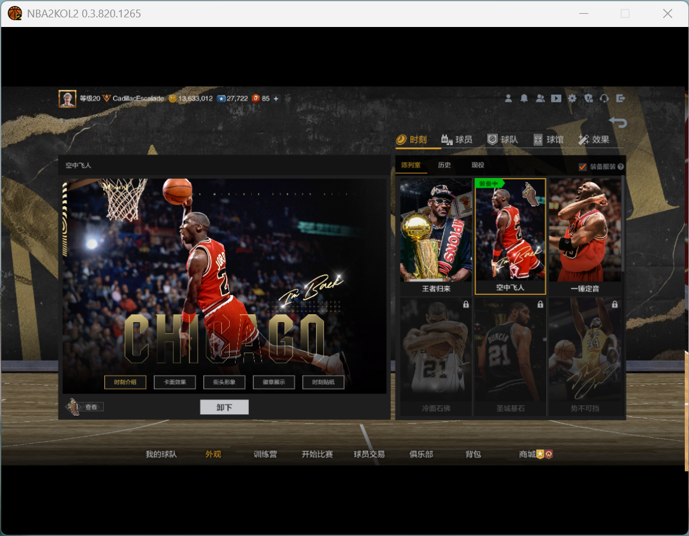Screen dimensions: 689x536
Task: Click the 时刻介绍 button
Action: pyautogui.click(x=125, y=383)
